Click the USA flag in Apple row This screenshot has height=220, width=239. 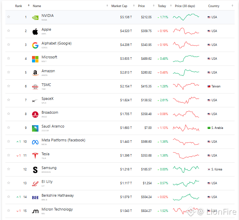209,31
